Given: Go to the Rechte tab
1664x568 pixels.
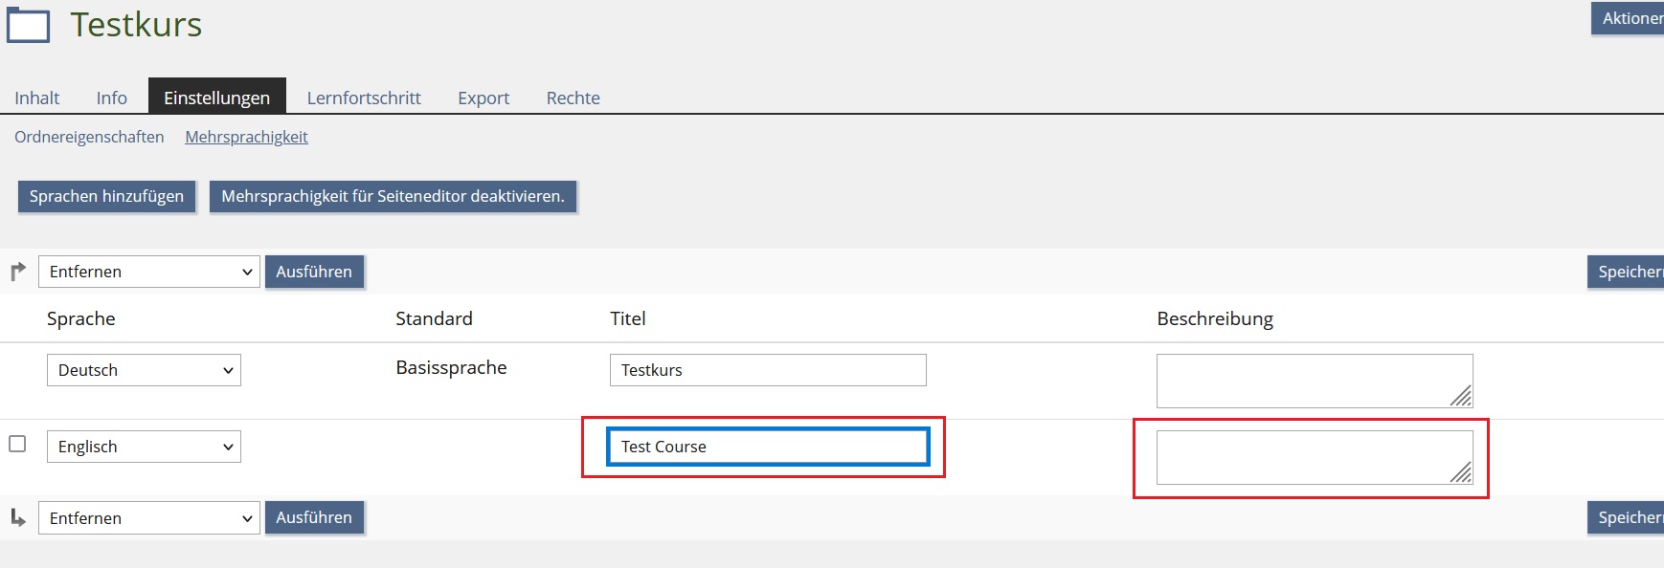Looking at the screenshot, I should click(573, 98).
